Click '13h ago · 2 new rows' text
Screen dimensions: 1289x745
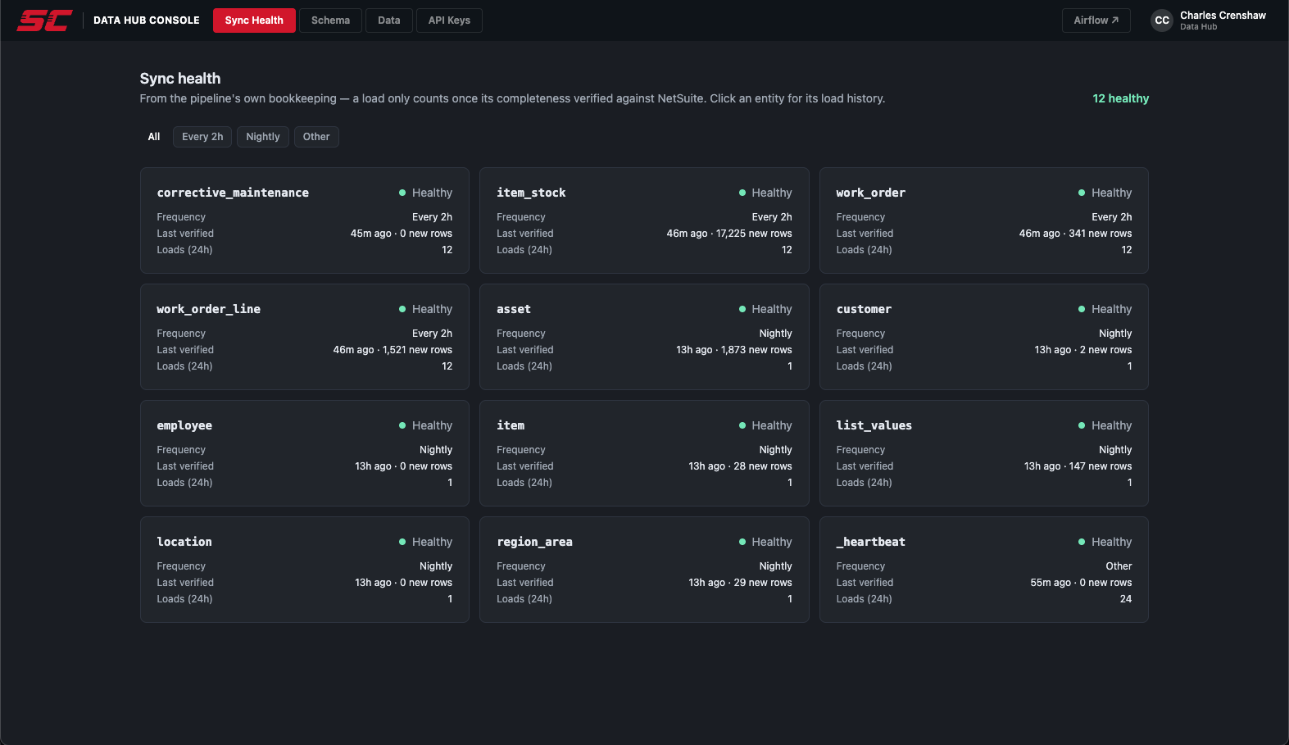click(1083, 350)
